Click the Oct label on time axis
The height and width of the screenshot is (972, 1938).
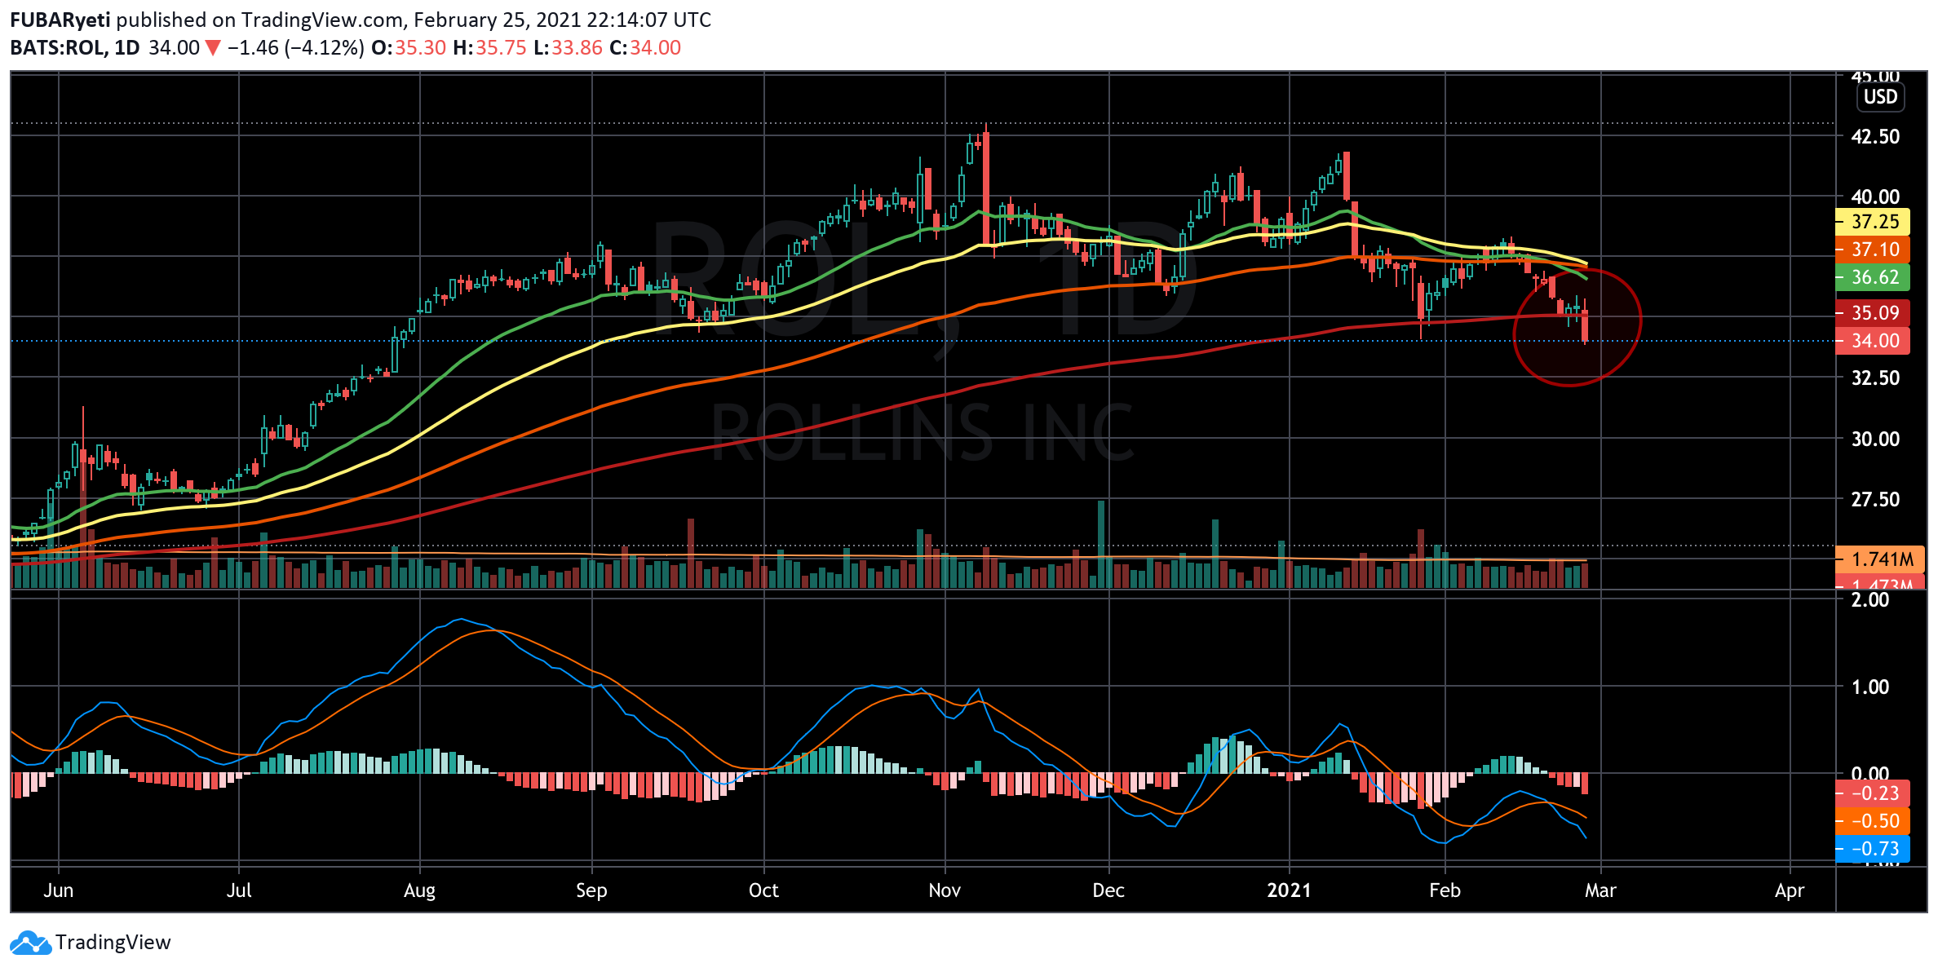pos(763,890)
